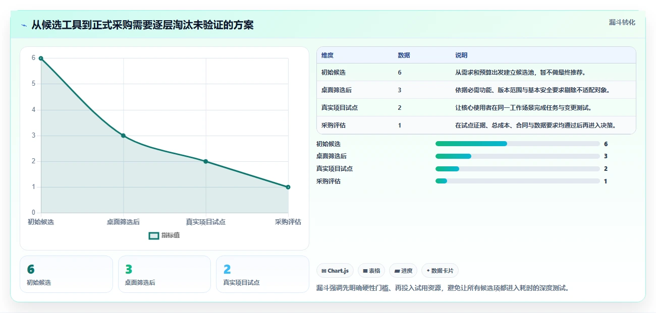The width and height of the screenshot is (656, 313).
Task: Click the y-axis tick label 4
Action: [x=34, y=110]
